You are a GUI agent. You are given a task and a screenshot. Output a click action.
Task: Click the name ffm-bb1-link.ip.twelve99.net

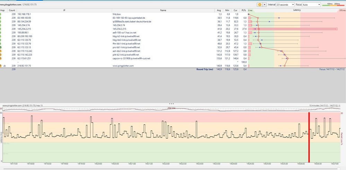(x=127, y=44)
